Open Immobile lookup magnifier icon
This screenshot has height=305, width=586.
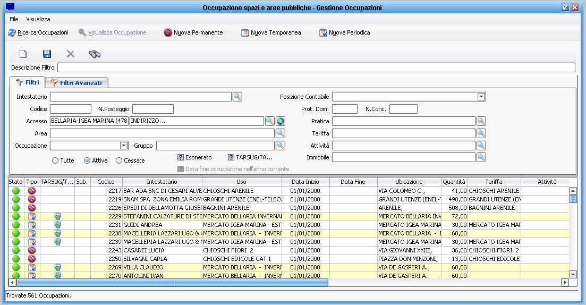point(481,157)
